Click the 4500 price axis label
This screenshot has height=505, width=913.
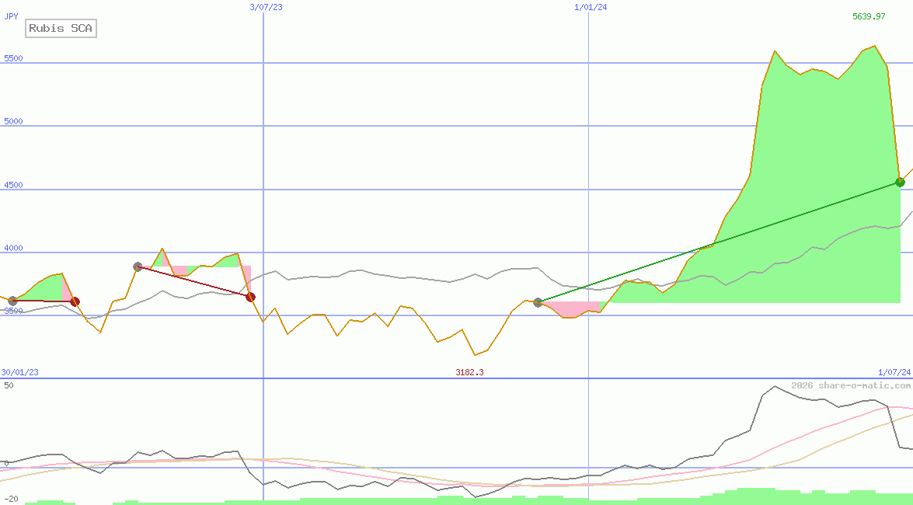[x=13, y=185]
